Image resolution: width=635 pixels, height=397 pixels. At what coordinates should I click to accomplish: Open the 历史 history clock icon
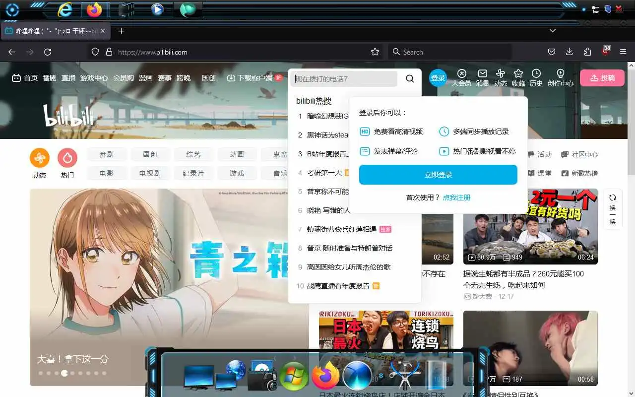pyautogui.click(x=536, y=73)
